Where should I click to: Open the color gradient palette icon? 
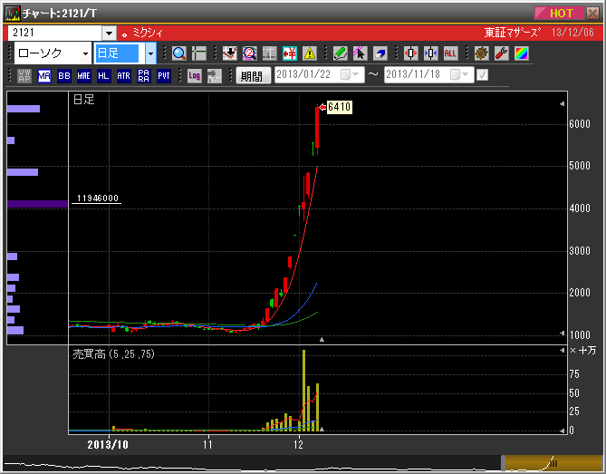(521, 53)
